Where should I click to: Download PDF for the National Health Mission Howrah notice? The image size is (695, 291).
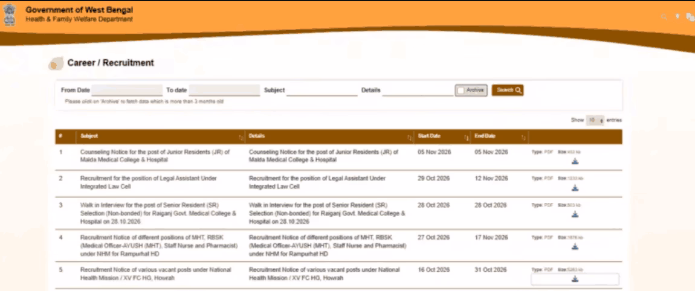tap(575, 279)
